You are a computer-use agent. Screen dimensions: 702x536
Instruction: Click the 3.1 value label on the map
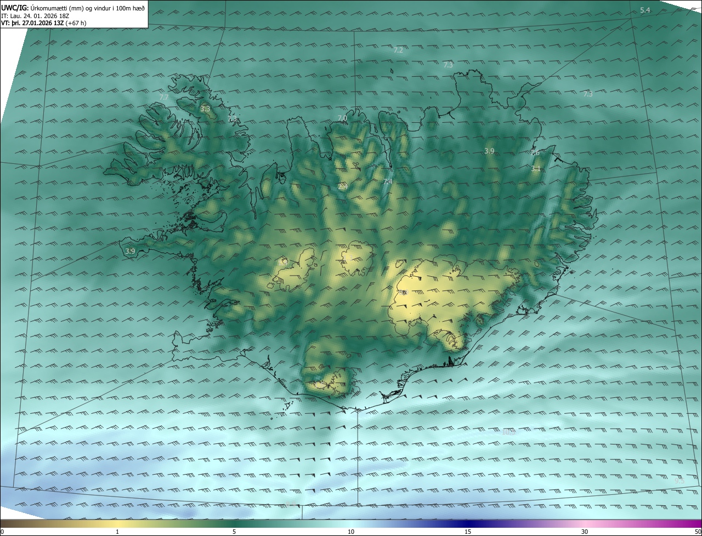pos(536,169)
